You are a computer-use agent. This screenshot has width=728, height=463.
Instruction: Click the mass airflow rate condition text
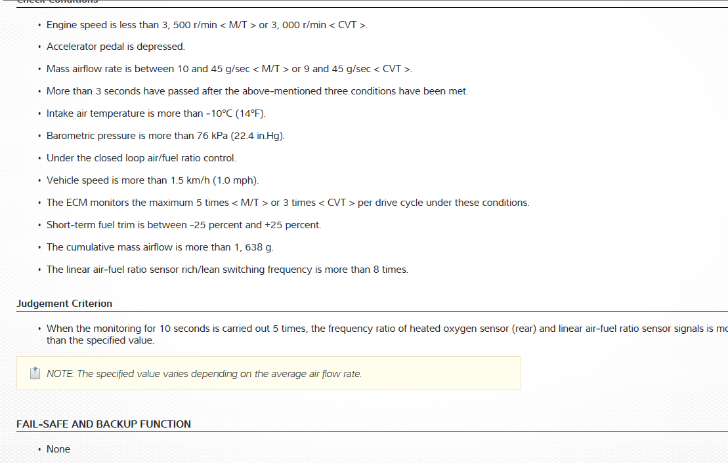coord(229,69)
